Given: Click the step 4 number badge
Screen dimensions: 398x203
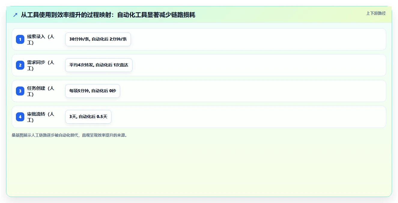Looking at the screenshot, I should (x=20, y=117).
